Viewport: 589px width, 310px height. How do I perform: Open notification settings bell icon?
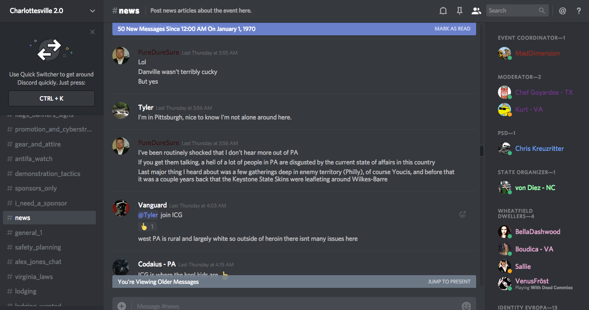click(443, 11)
